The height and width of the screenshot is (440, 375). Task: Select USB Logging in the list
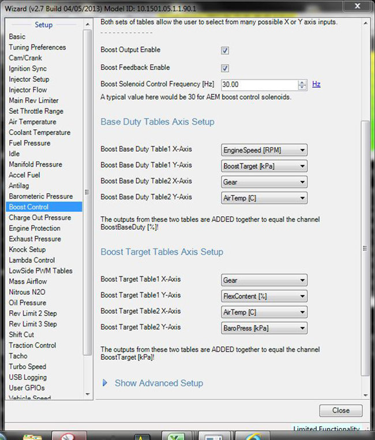pyautogui.click(x=28, y=378)
